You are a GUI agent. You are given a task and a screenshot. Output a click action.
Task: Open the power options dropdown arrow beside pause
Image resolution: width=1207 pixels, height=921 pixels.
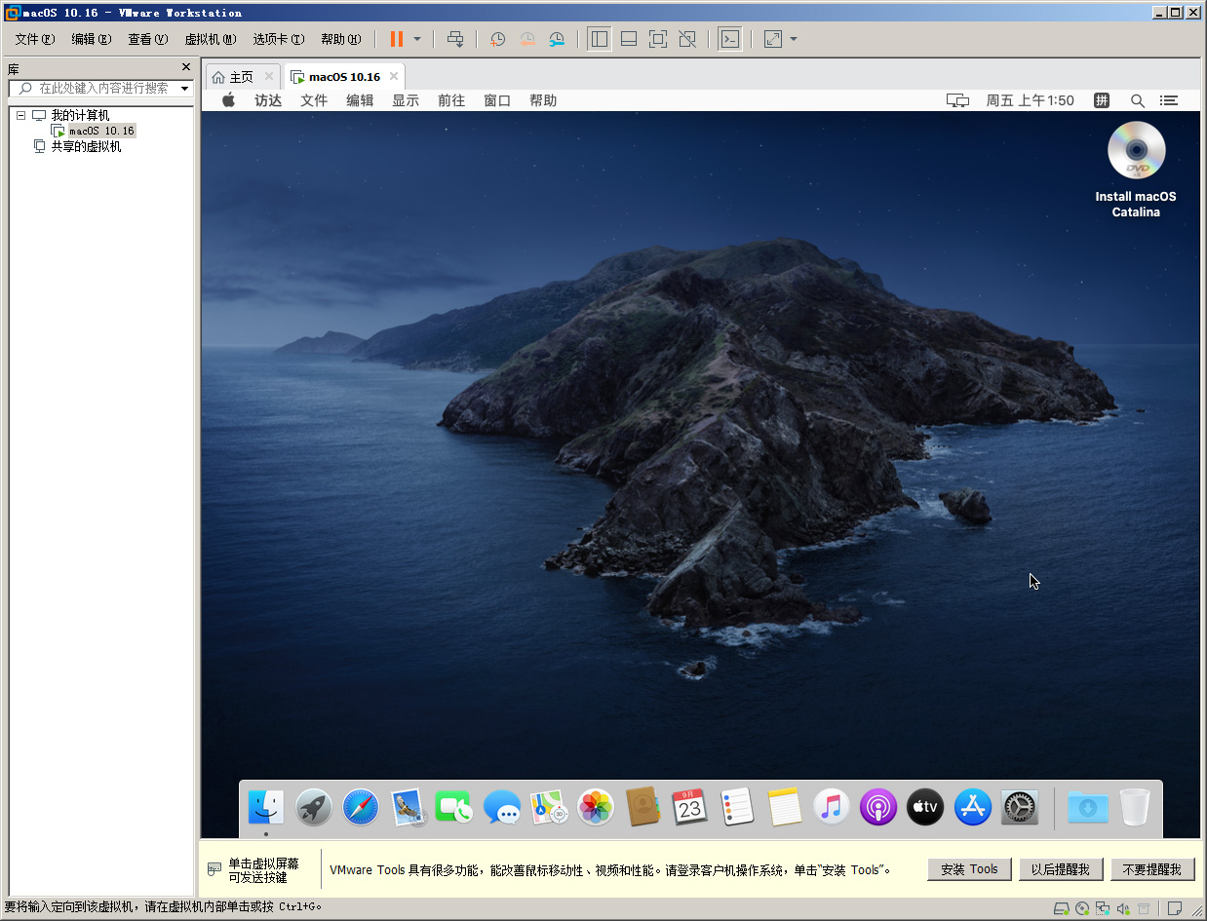click(417, 39)
